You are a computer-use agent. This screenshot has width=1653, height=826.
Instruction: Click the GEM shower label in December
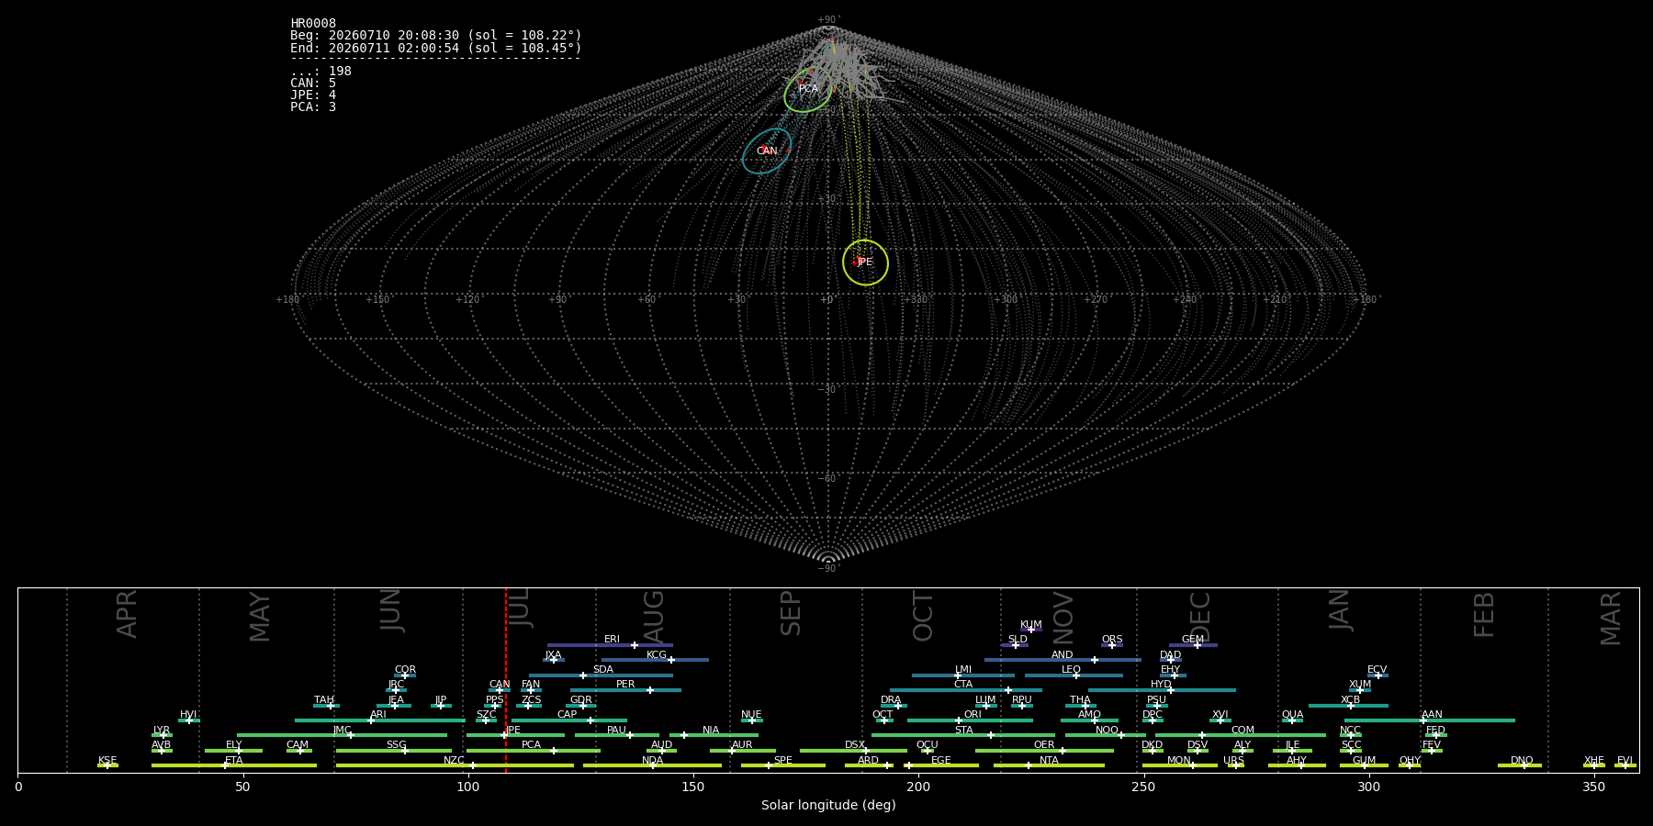[x=1193, y=640]
